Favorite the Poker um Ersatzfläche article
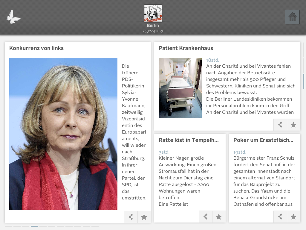 click(293, 217)
